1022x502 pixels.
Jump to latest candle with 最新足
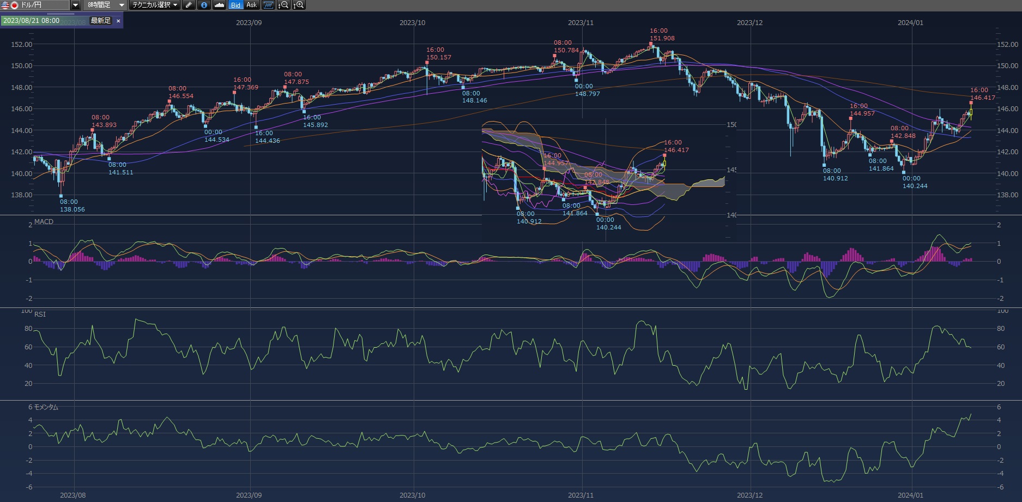[x=100, y=21]
